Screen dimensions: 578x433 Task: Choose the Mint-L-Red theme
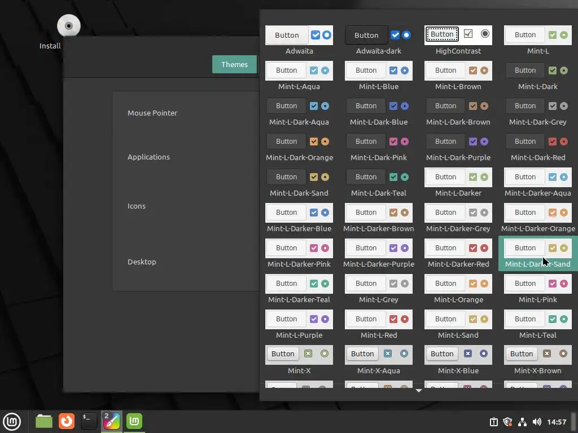[379, 325]
